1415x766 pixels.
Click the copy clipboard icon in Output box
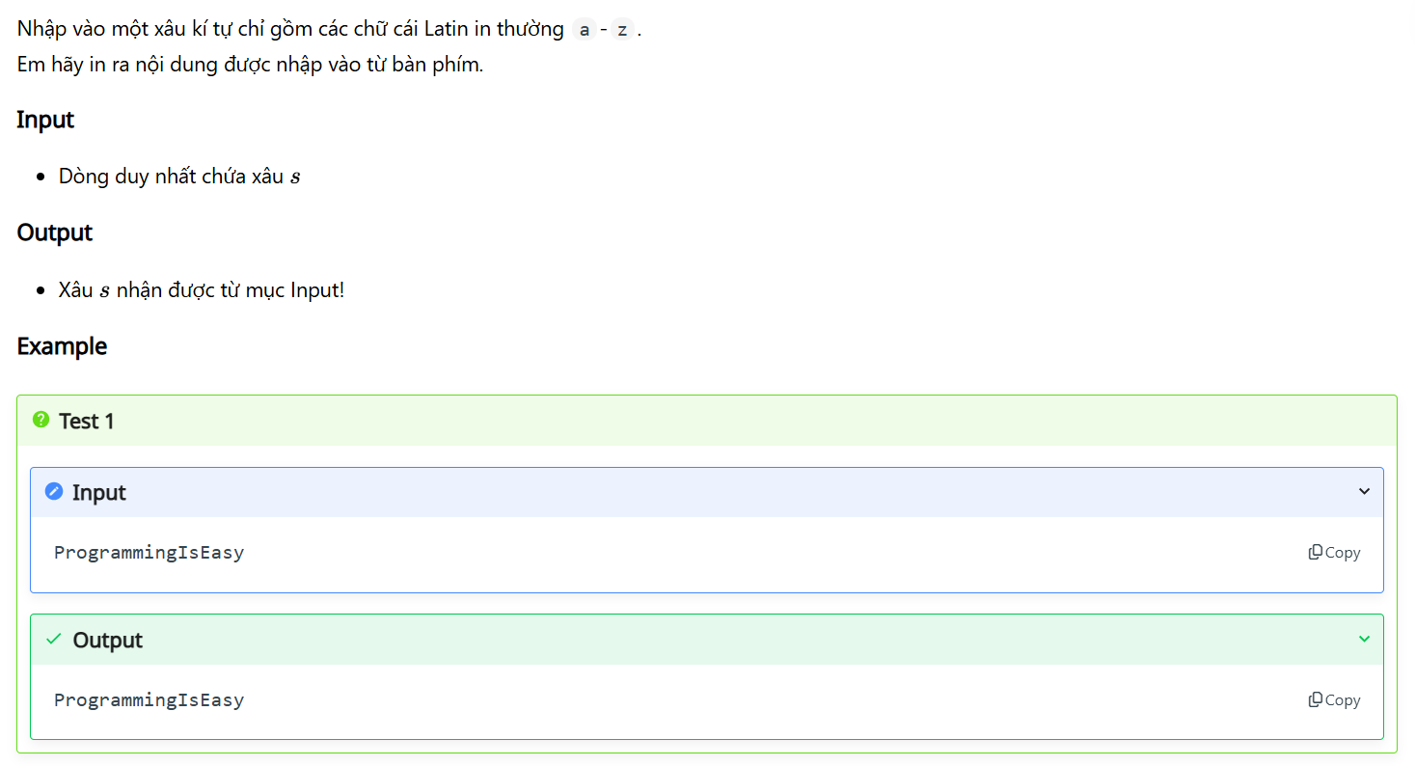tap(1315, 700)
